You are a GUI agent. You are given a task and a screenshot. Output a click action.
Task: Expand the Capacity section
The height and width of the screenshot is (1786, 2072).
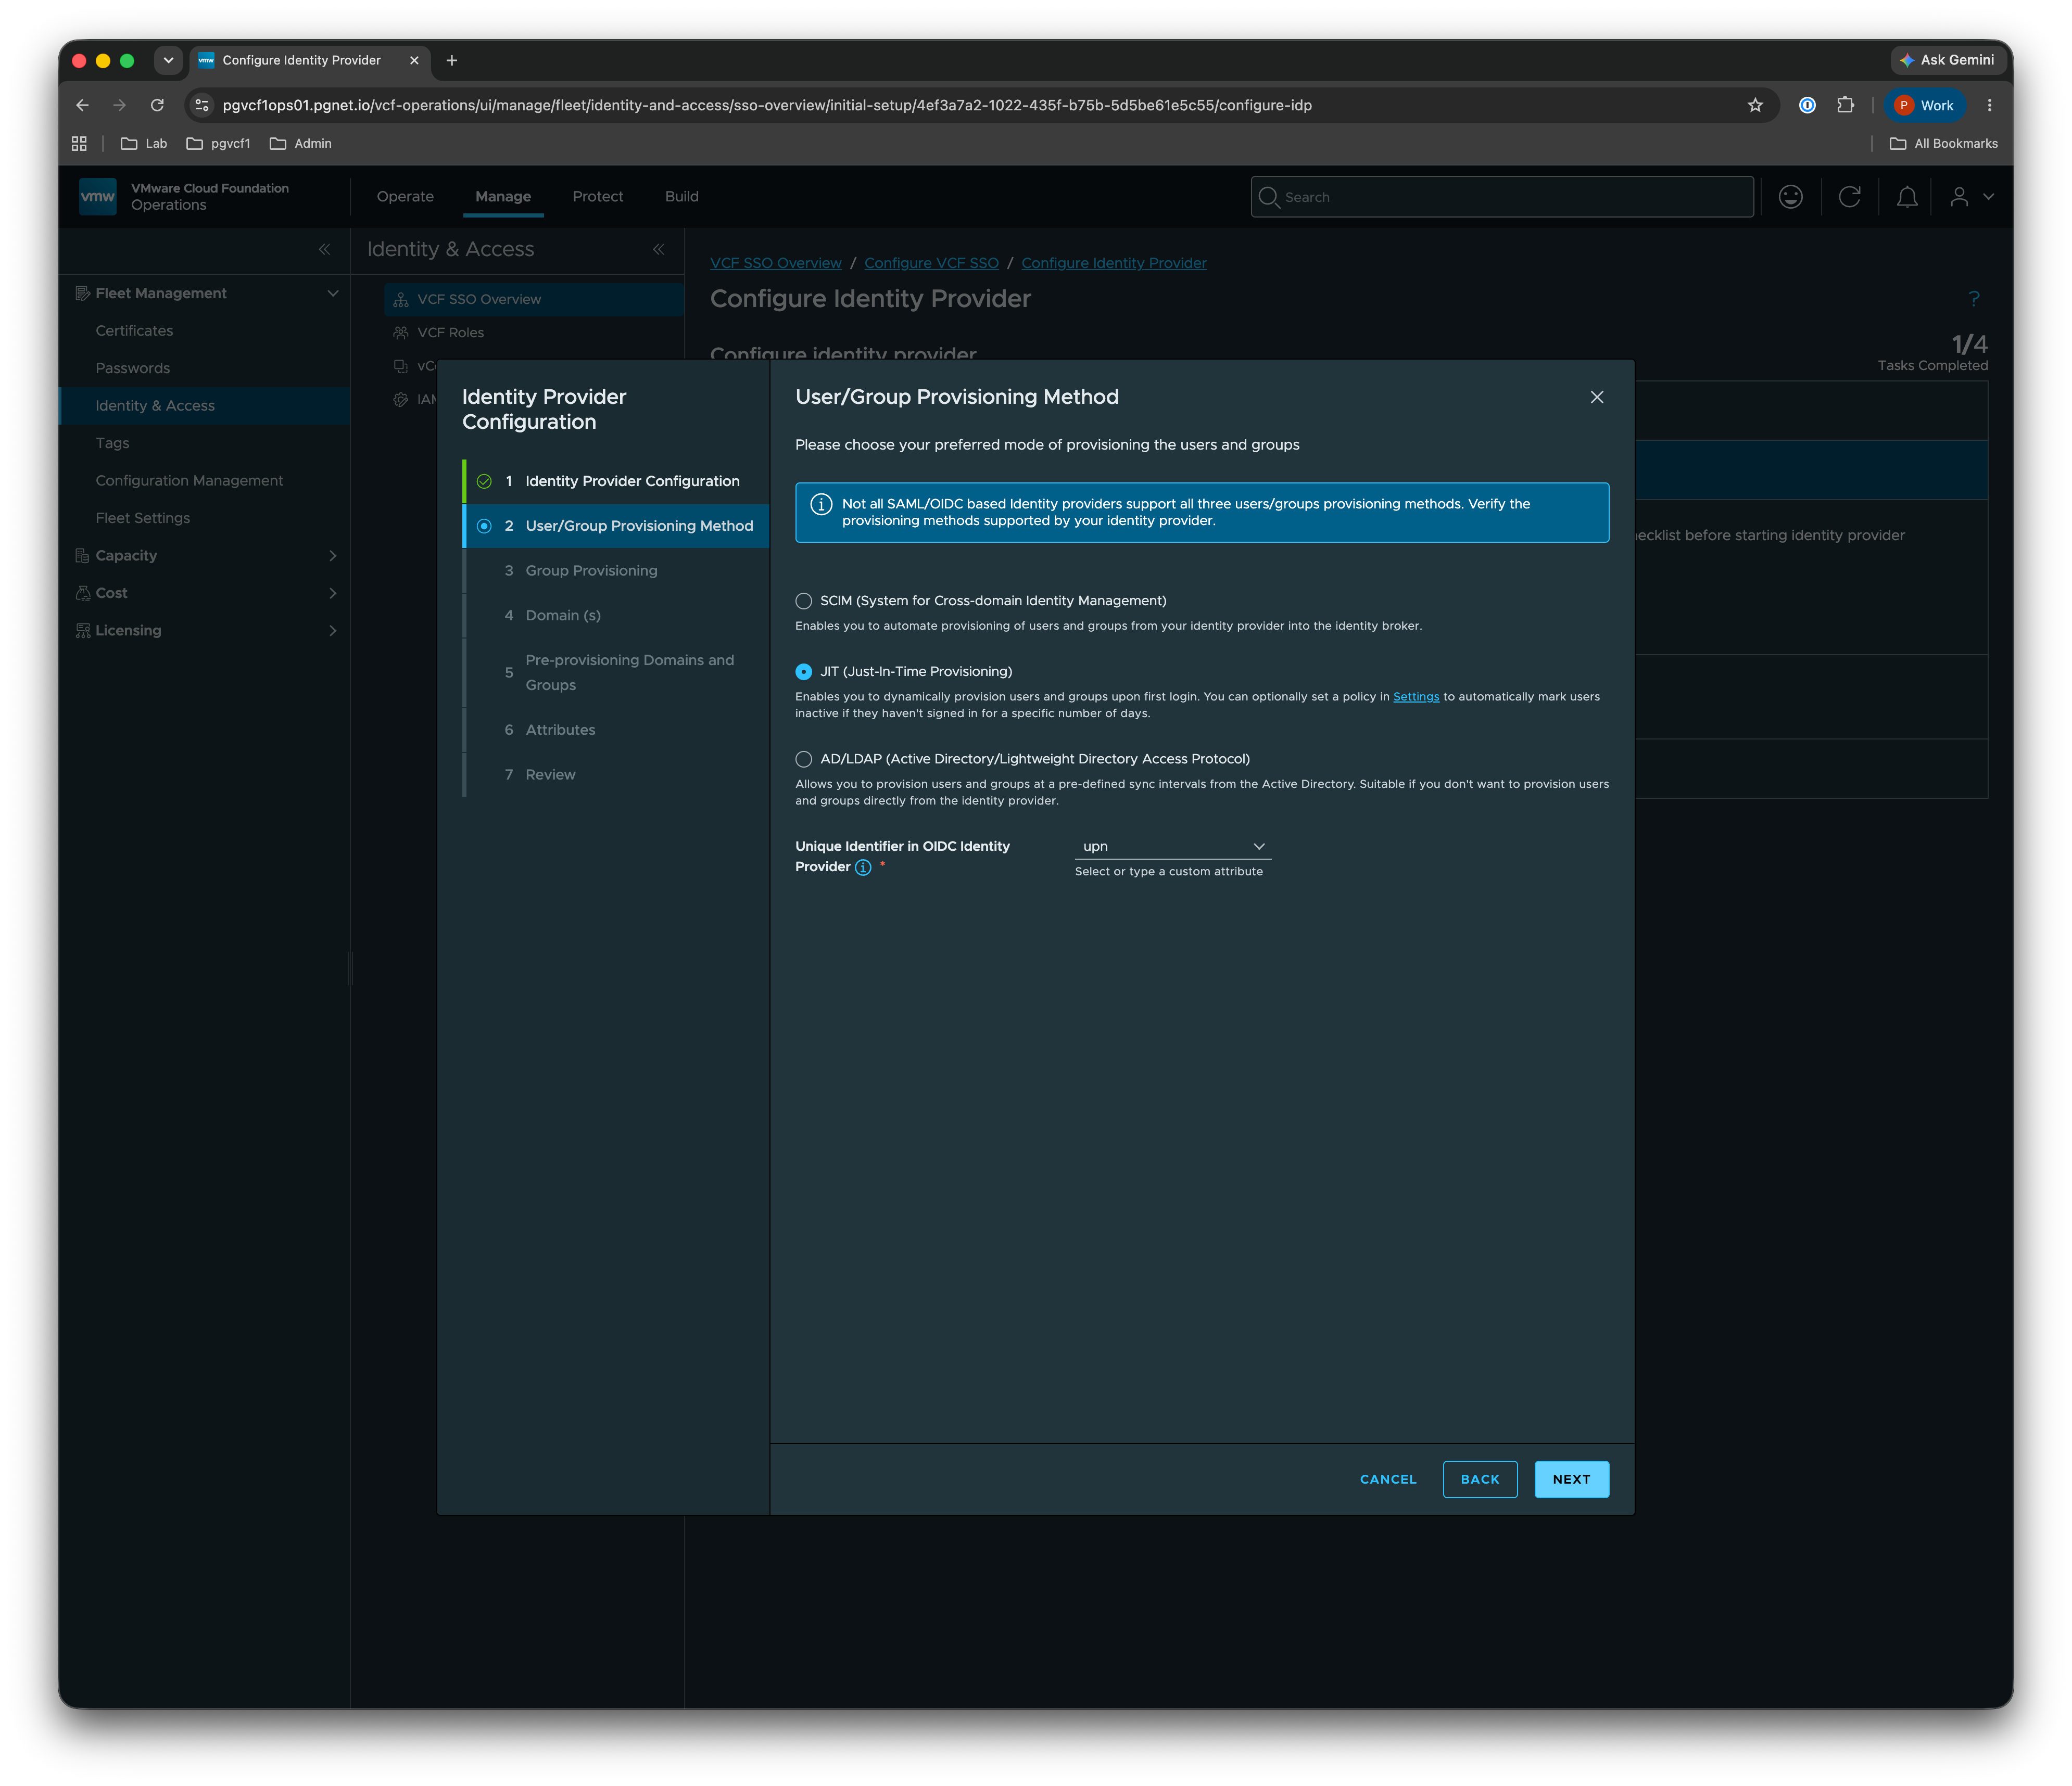point(333,556)
